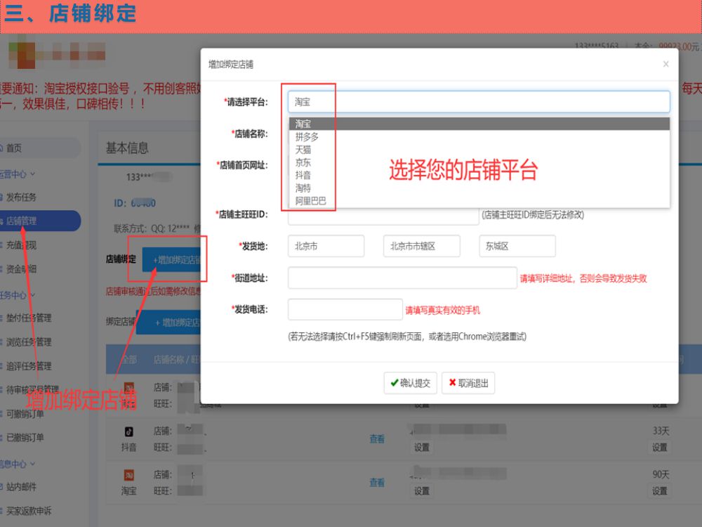Click the 33天 value in the 抖音 row

[661, 431]
